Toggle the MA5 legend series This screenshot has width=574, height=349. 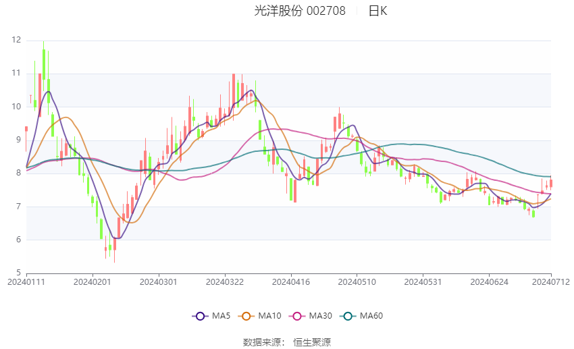click(211, 316)
